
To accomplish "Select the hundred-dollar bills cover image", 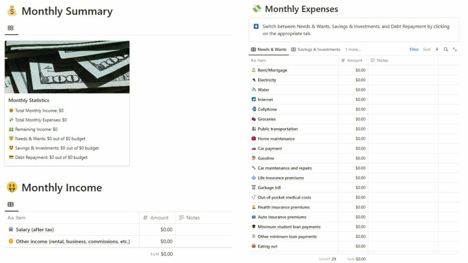I will (67, 66).
